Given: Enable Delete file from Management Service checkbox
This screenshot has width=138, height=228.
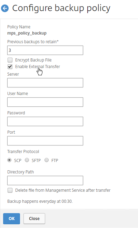Looking at the screenshot, I should coord(10,190).
